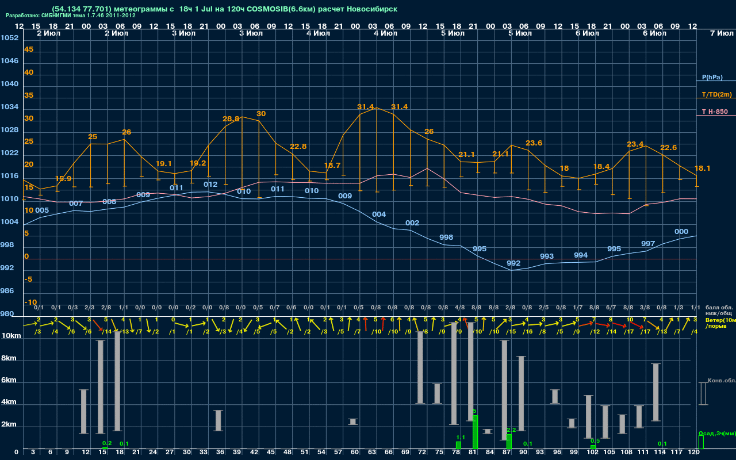The width and height of the screenshot is (736, 460).
Task: Click pressure curve label 993
Action: pyautogui.click(x=547, y=256)
